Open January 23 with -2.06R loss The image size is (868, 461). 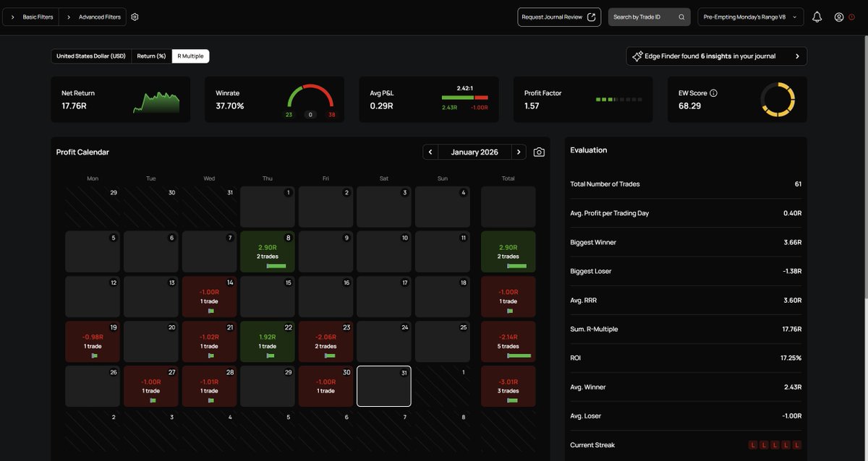tap(326, 342)
